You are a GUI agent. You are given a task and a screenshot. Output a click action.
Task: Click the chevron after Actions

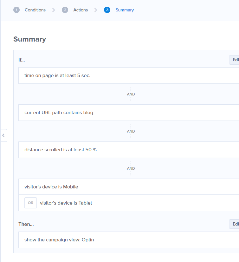coord(96,10)
